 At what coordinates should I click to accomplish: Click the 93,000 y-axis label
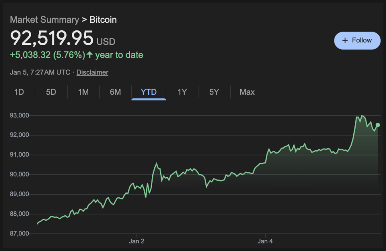tap(19, 116)
